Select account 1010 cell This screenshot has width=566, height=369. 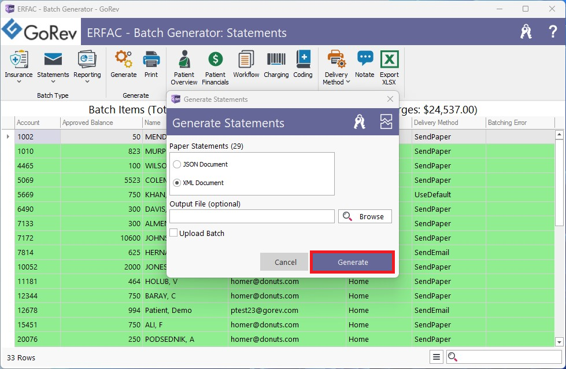pyautogui.click(x=38, y=152)
